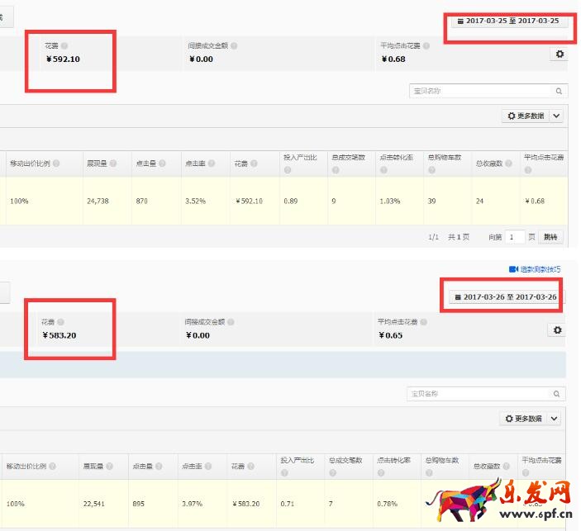Focus 宝贝名称 search field in 2017-03-26 panel
The image size is (581, 531).
pos(478,395)
